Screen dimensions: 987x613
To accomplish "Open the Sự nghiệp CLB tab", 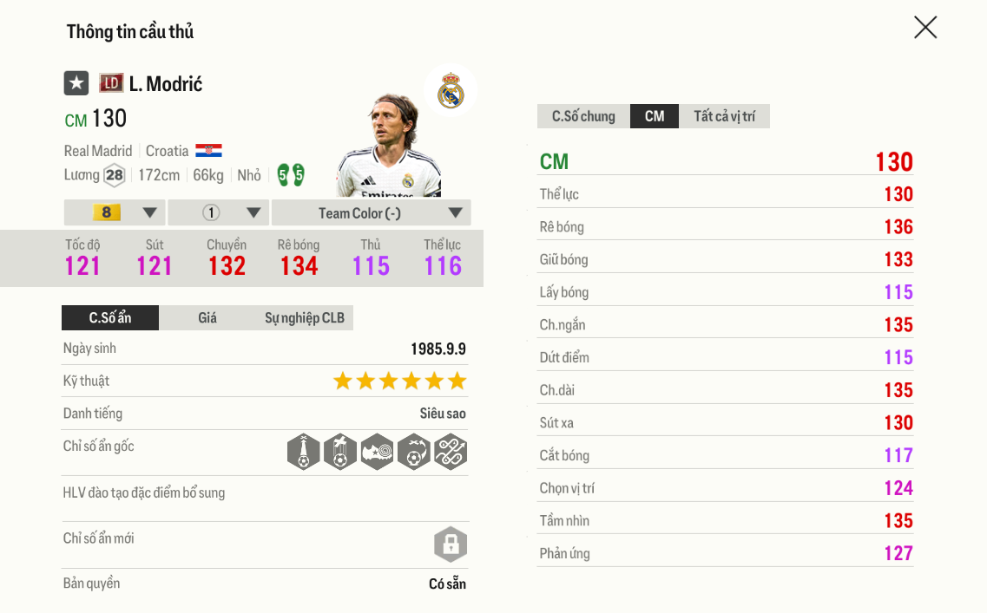I will tap(305, 318).
